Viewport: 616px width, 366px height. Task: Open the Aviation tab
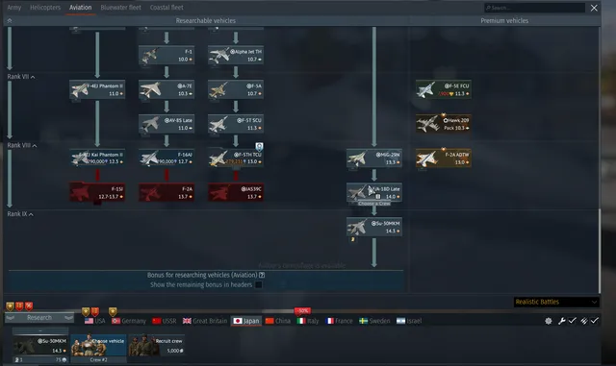(x=81, y=8)
